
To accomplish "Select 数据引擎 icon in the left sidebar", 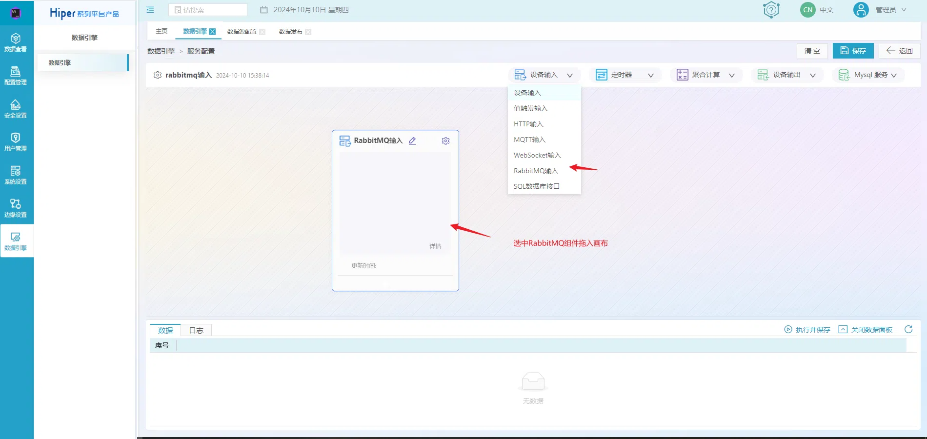I will (16, 237).
